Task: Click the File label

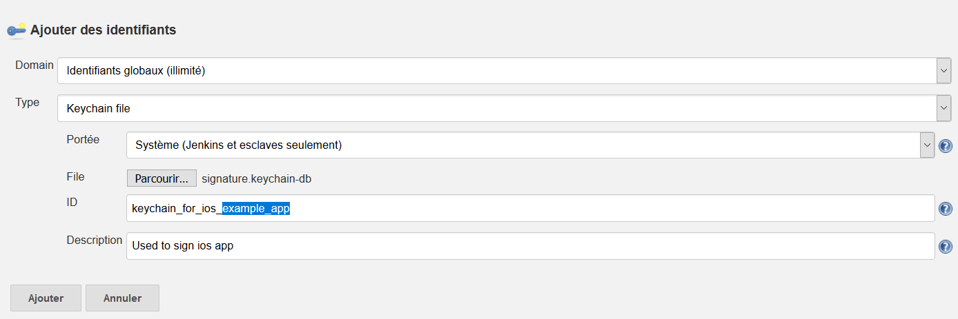Action: 75,177
